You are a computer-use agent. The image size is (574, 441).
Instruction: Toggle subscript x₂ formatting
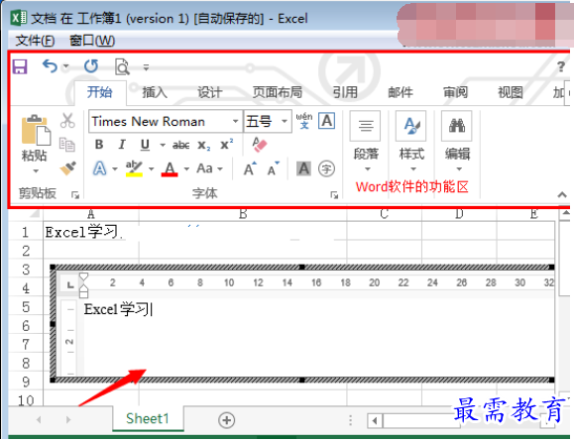[x=204, y=146]
